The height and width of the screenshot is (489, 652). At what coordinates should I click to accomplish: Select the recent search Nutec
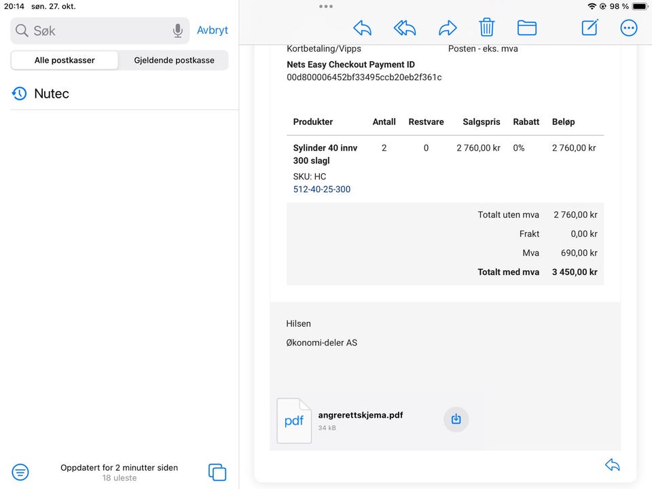(52, 94)
